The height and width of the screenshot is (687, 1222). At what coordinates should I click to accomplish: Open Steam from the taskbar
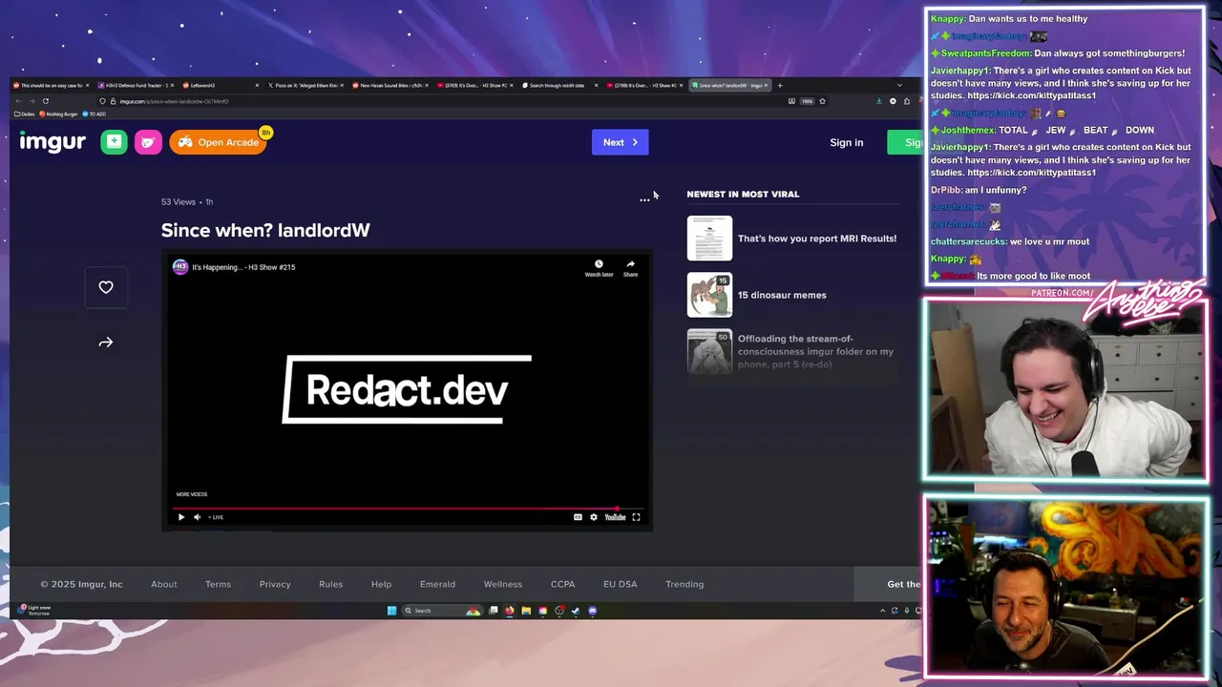pos(576,611)
